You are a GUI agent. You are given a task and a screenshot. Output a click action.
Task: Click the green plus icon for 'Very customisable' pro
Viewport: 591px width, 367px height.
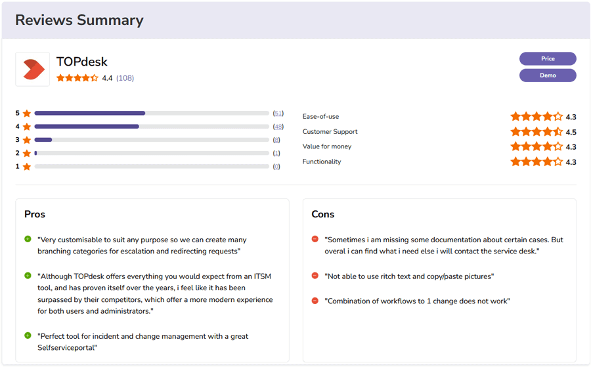coord(28,239)
